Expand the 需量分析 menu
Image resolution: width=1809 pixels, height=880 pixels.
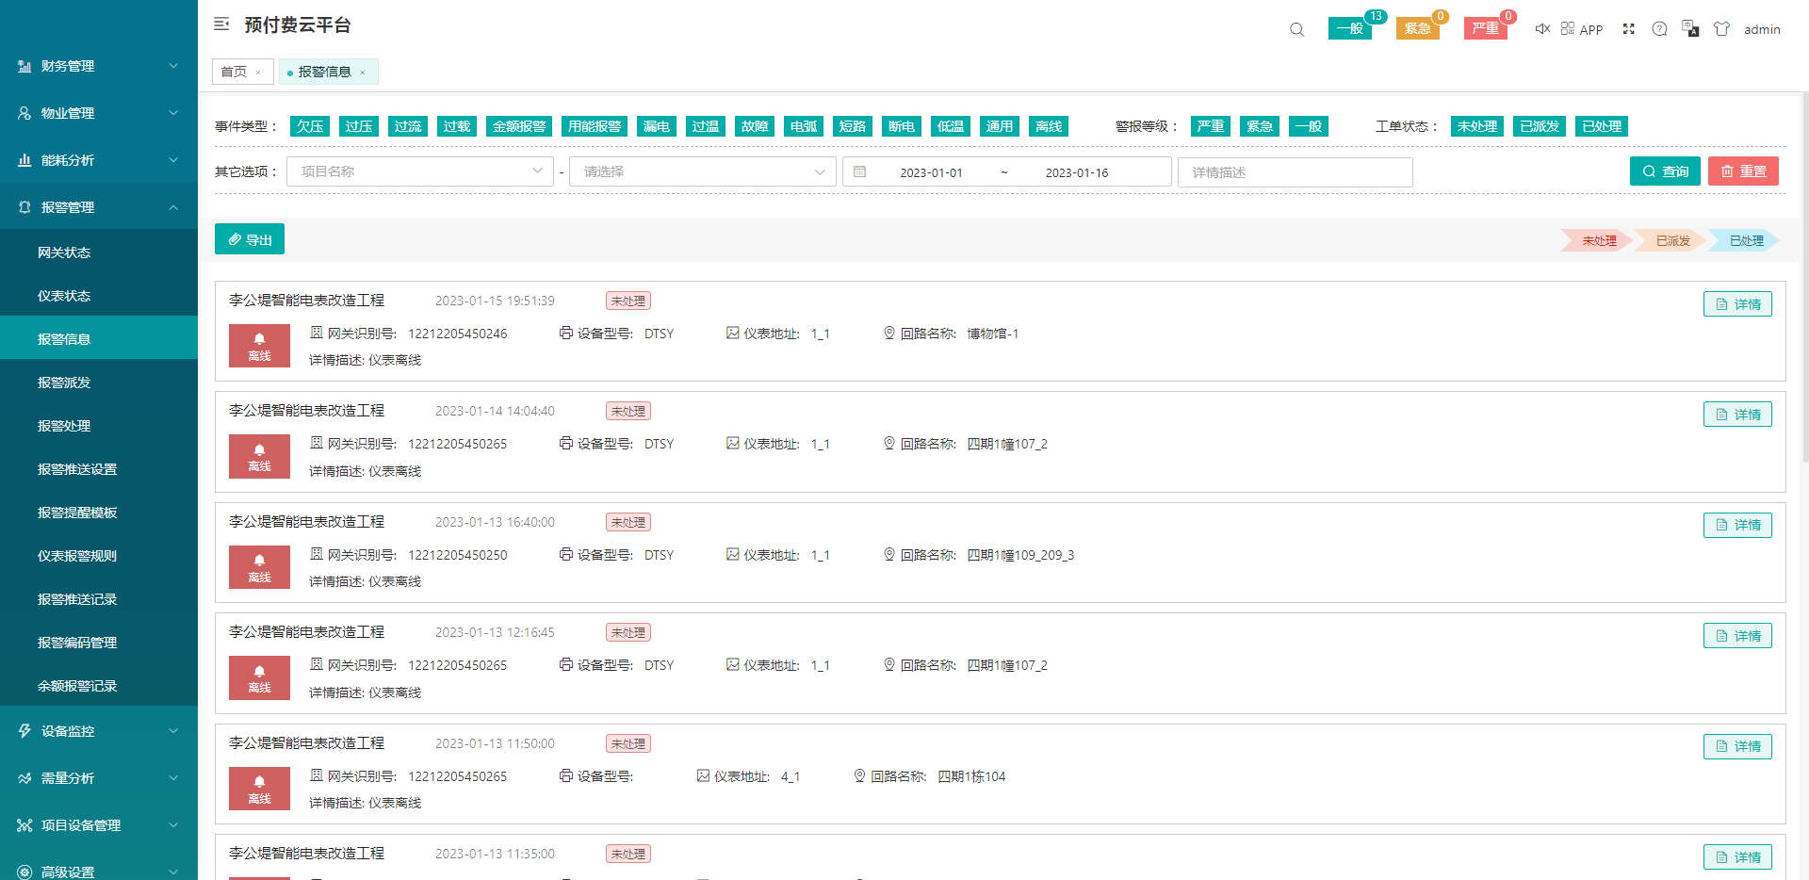[99, 778]
